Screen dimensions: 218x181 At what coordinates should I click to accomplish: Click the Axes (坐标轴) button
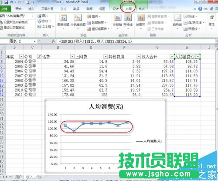(x=117, y=21)
